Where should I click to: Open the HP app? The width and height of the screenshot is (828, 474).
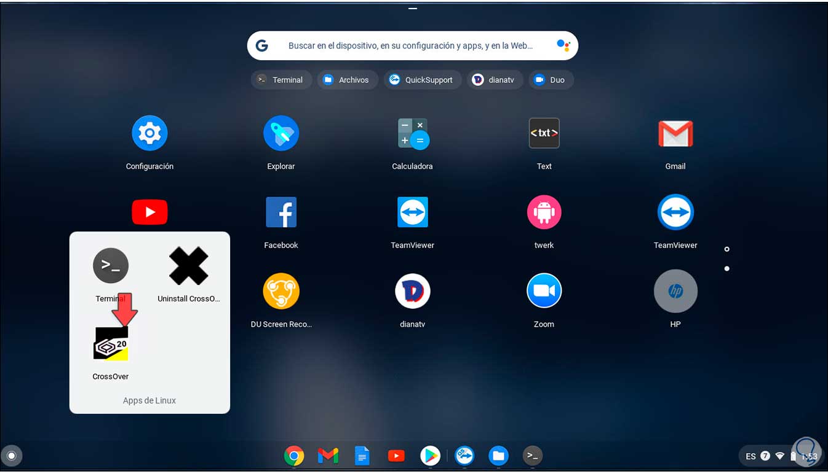coord(675,291)
